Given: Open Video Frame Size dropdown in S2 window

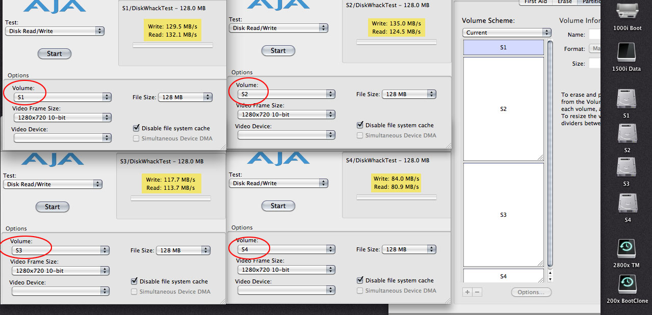Looking at the screenshot, I should click(x=286, y=114).
